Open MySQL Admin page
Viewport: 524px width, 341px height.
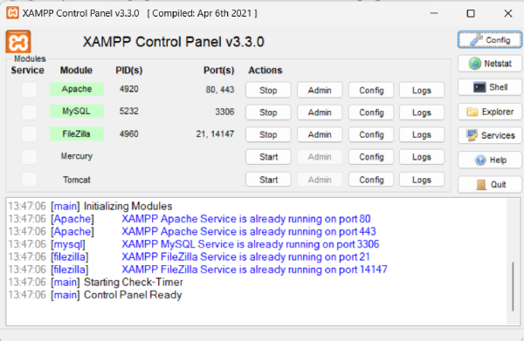pyautogui.click(x=320, y=113)
